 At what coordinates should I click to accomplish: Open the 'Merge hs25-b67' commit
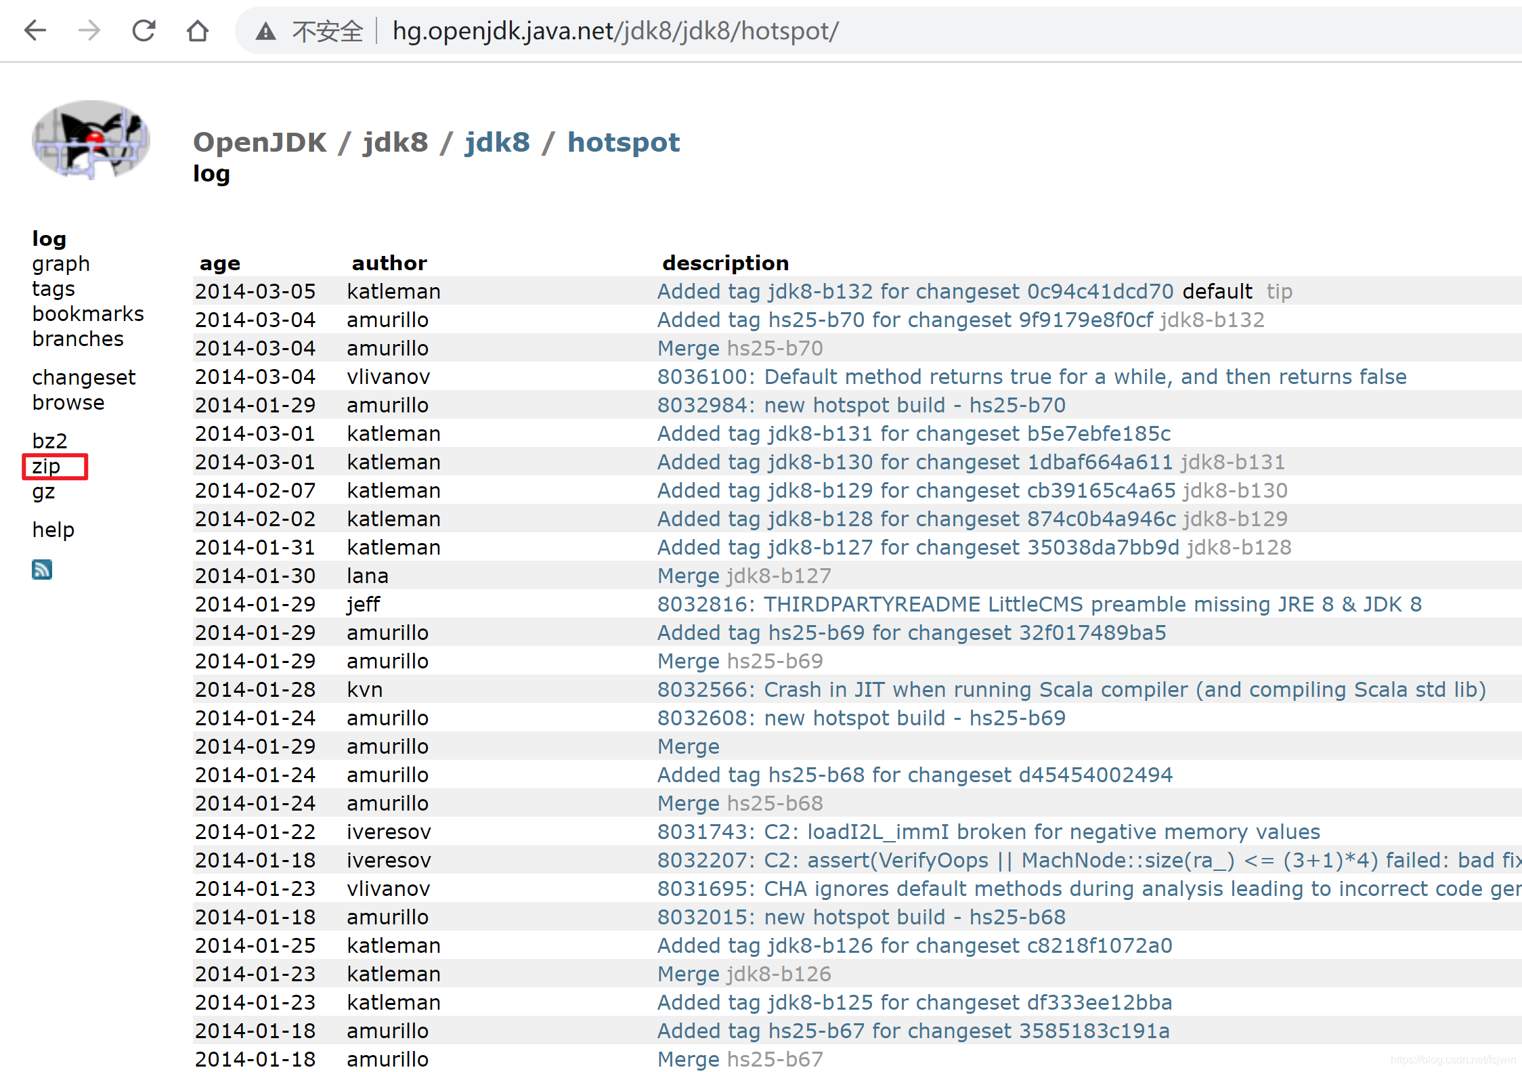coord(689,1059)
